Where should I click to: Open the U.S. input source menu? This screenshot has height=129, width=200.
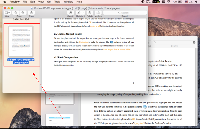[189, 2]
